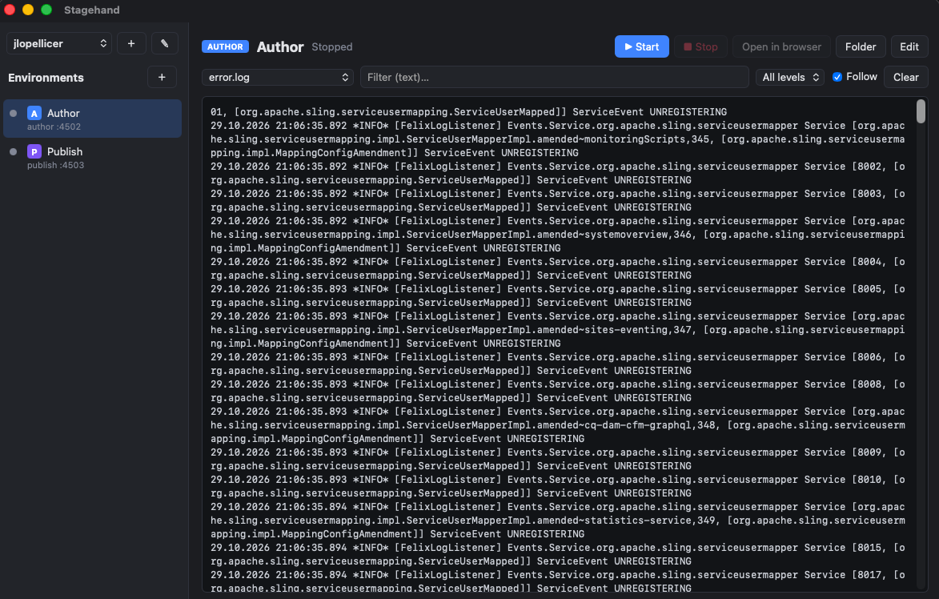Click the log line containing amended~statistics-service,349
The width and height of the screenshot is (939, 599).
pos(557,520)
